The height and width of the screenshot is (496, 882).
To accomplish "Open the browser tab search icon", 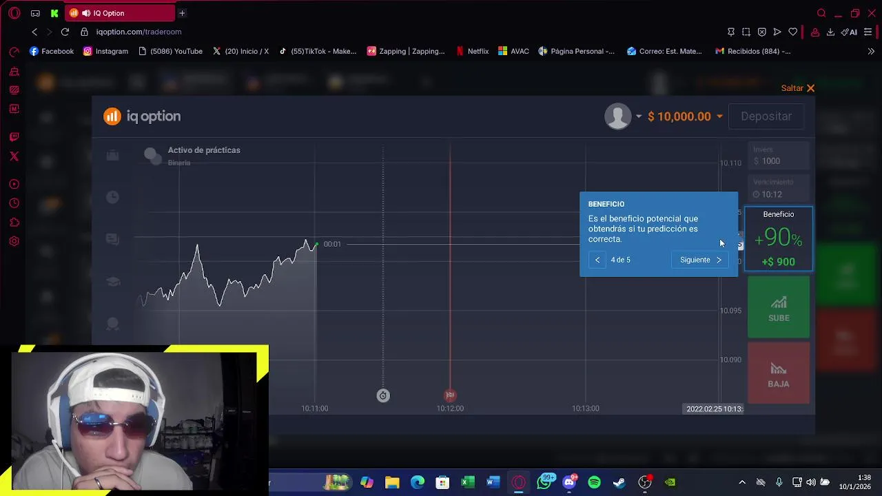I will [821, 13].
